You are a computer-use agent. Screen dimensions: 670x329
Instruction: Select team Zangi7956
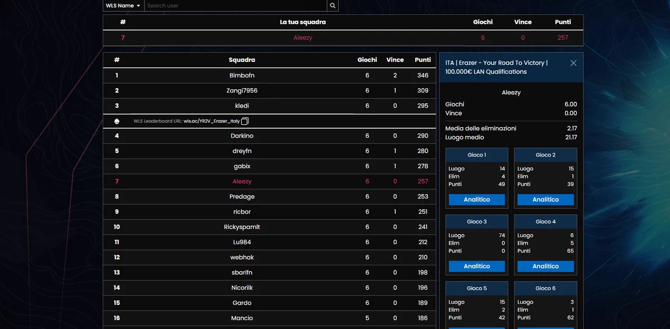(x=242, y=90)
